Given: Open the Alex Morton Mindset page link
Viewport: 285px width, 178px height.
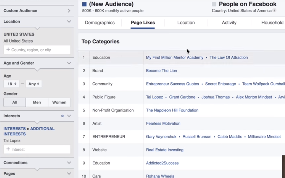Looking at the screenshot, I should click(254, 97).
